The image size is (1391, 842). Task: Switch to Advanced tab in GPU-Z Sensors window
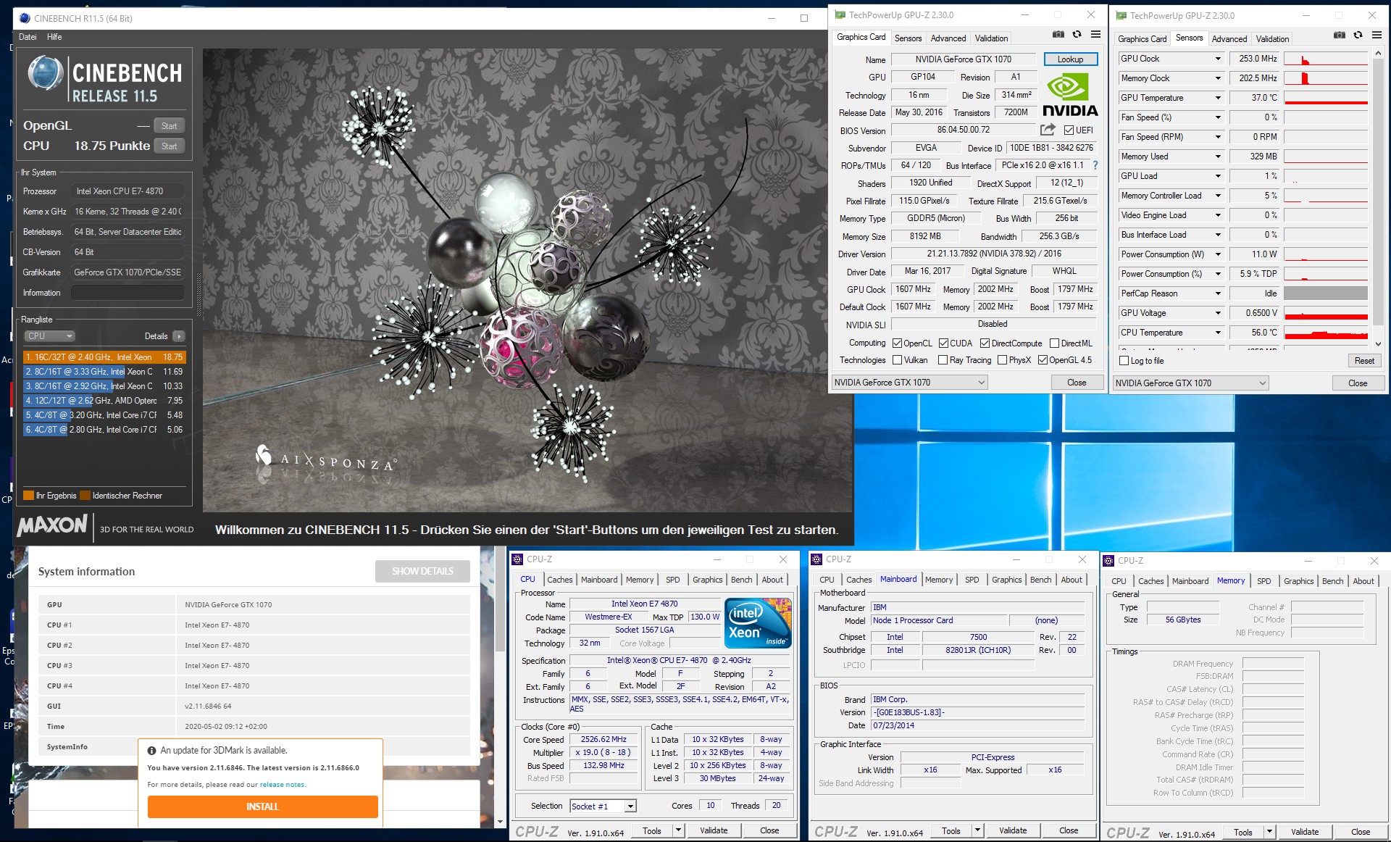[x=1229, y=39]
